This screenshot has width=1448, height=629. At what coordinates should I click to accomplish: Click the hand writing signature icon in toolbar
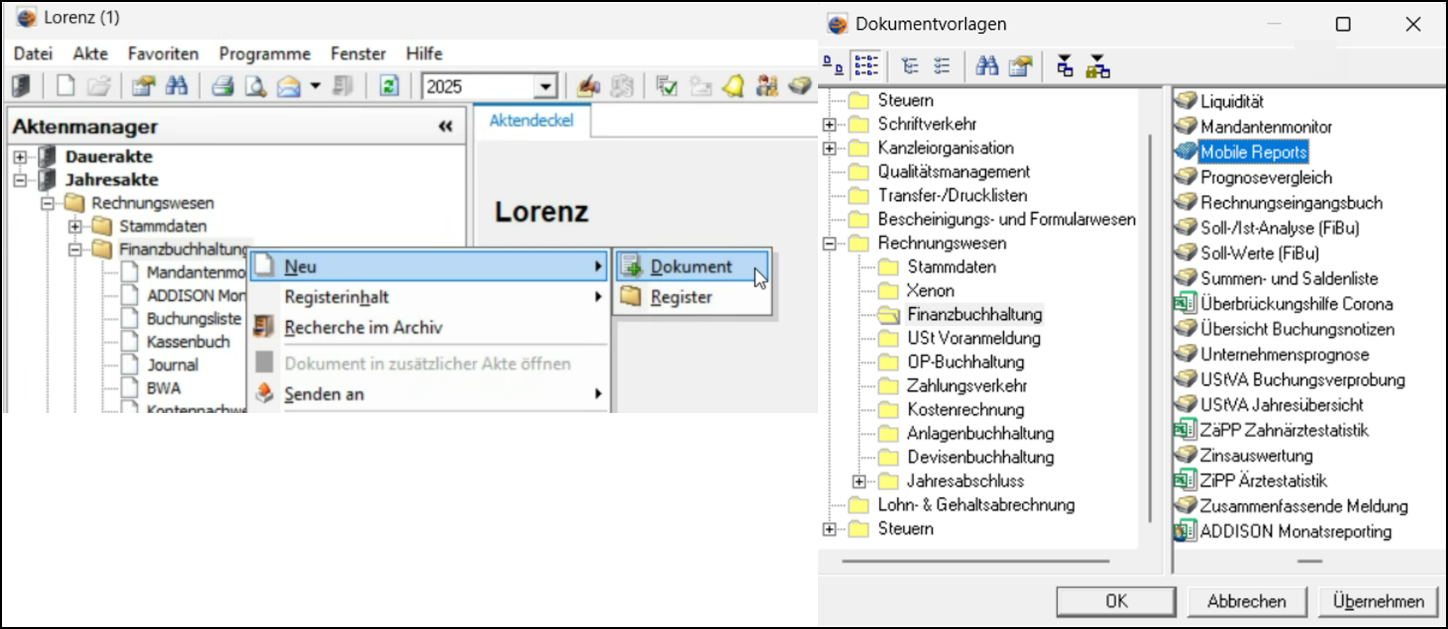pyautogui.click(x=588, y=86)
